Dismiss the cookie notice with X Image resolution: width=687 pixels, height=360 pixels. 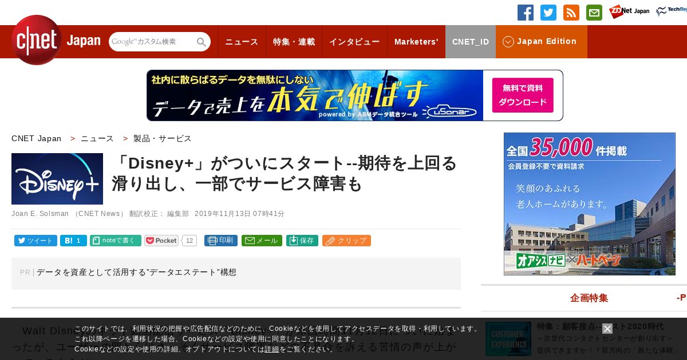click(607, 329)
